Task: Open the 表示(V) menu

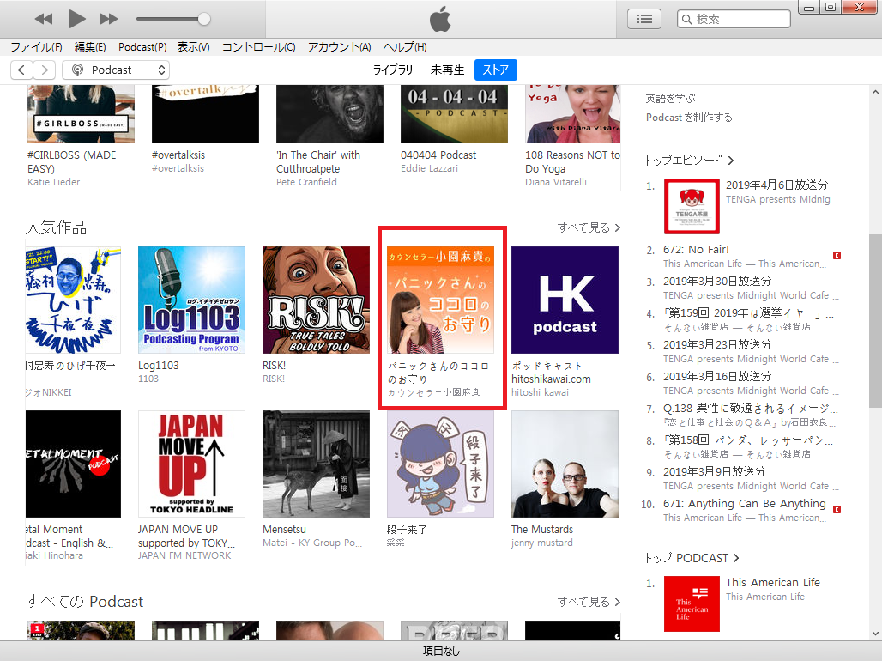Action: (x=194, y=47)
